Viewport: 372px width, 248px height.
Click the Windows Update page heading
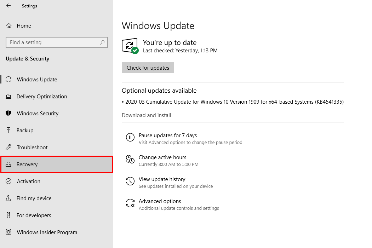[158, 25]
